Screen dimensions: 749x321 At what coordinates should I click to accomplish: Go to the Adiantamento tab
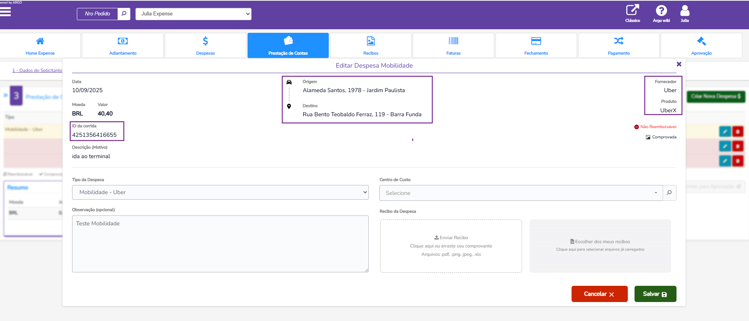point(123,45)
